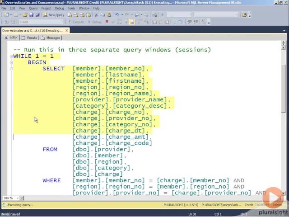
Task: Open the Tools menu
Action: pos(71,8)
